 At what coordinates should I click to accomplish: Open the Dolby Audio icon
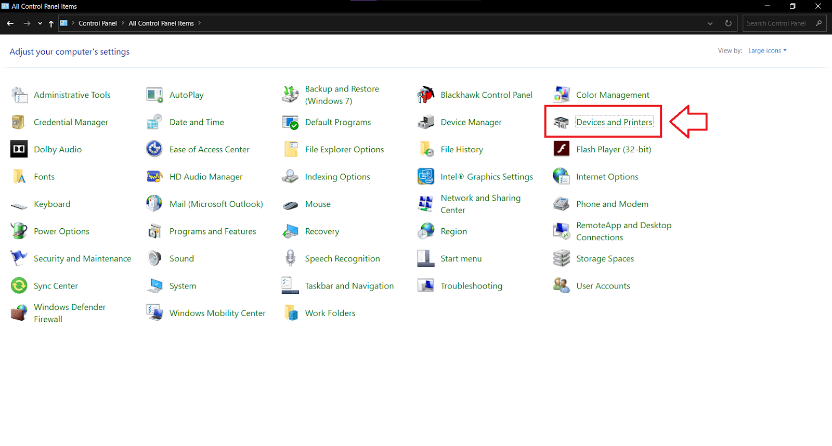point(19,149)
